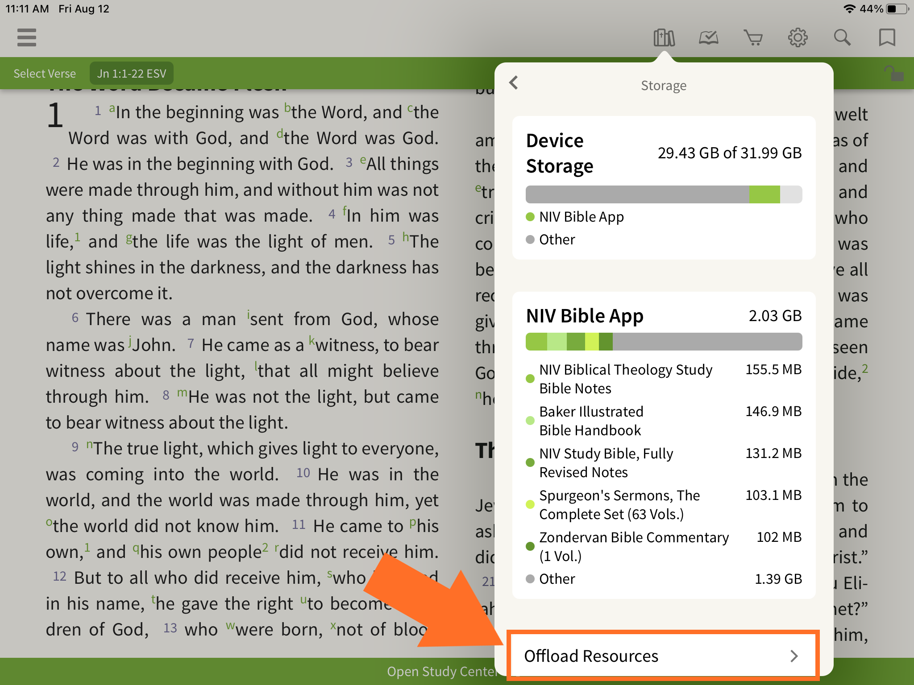Open the store shopping cart
This screenshot has width=914, height=685.
click(x=753, y=38)
